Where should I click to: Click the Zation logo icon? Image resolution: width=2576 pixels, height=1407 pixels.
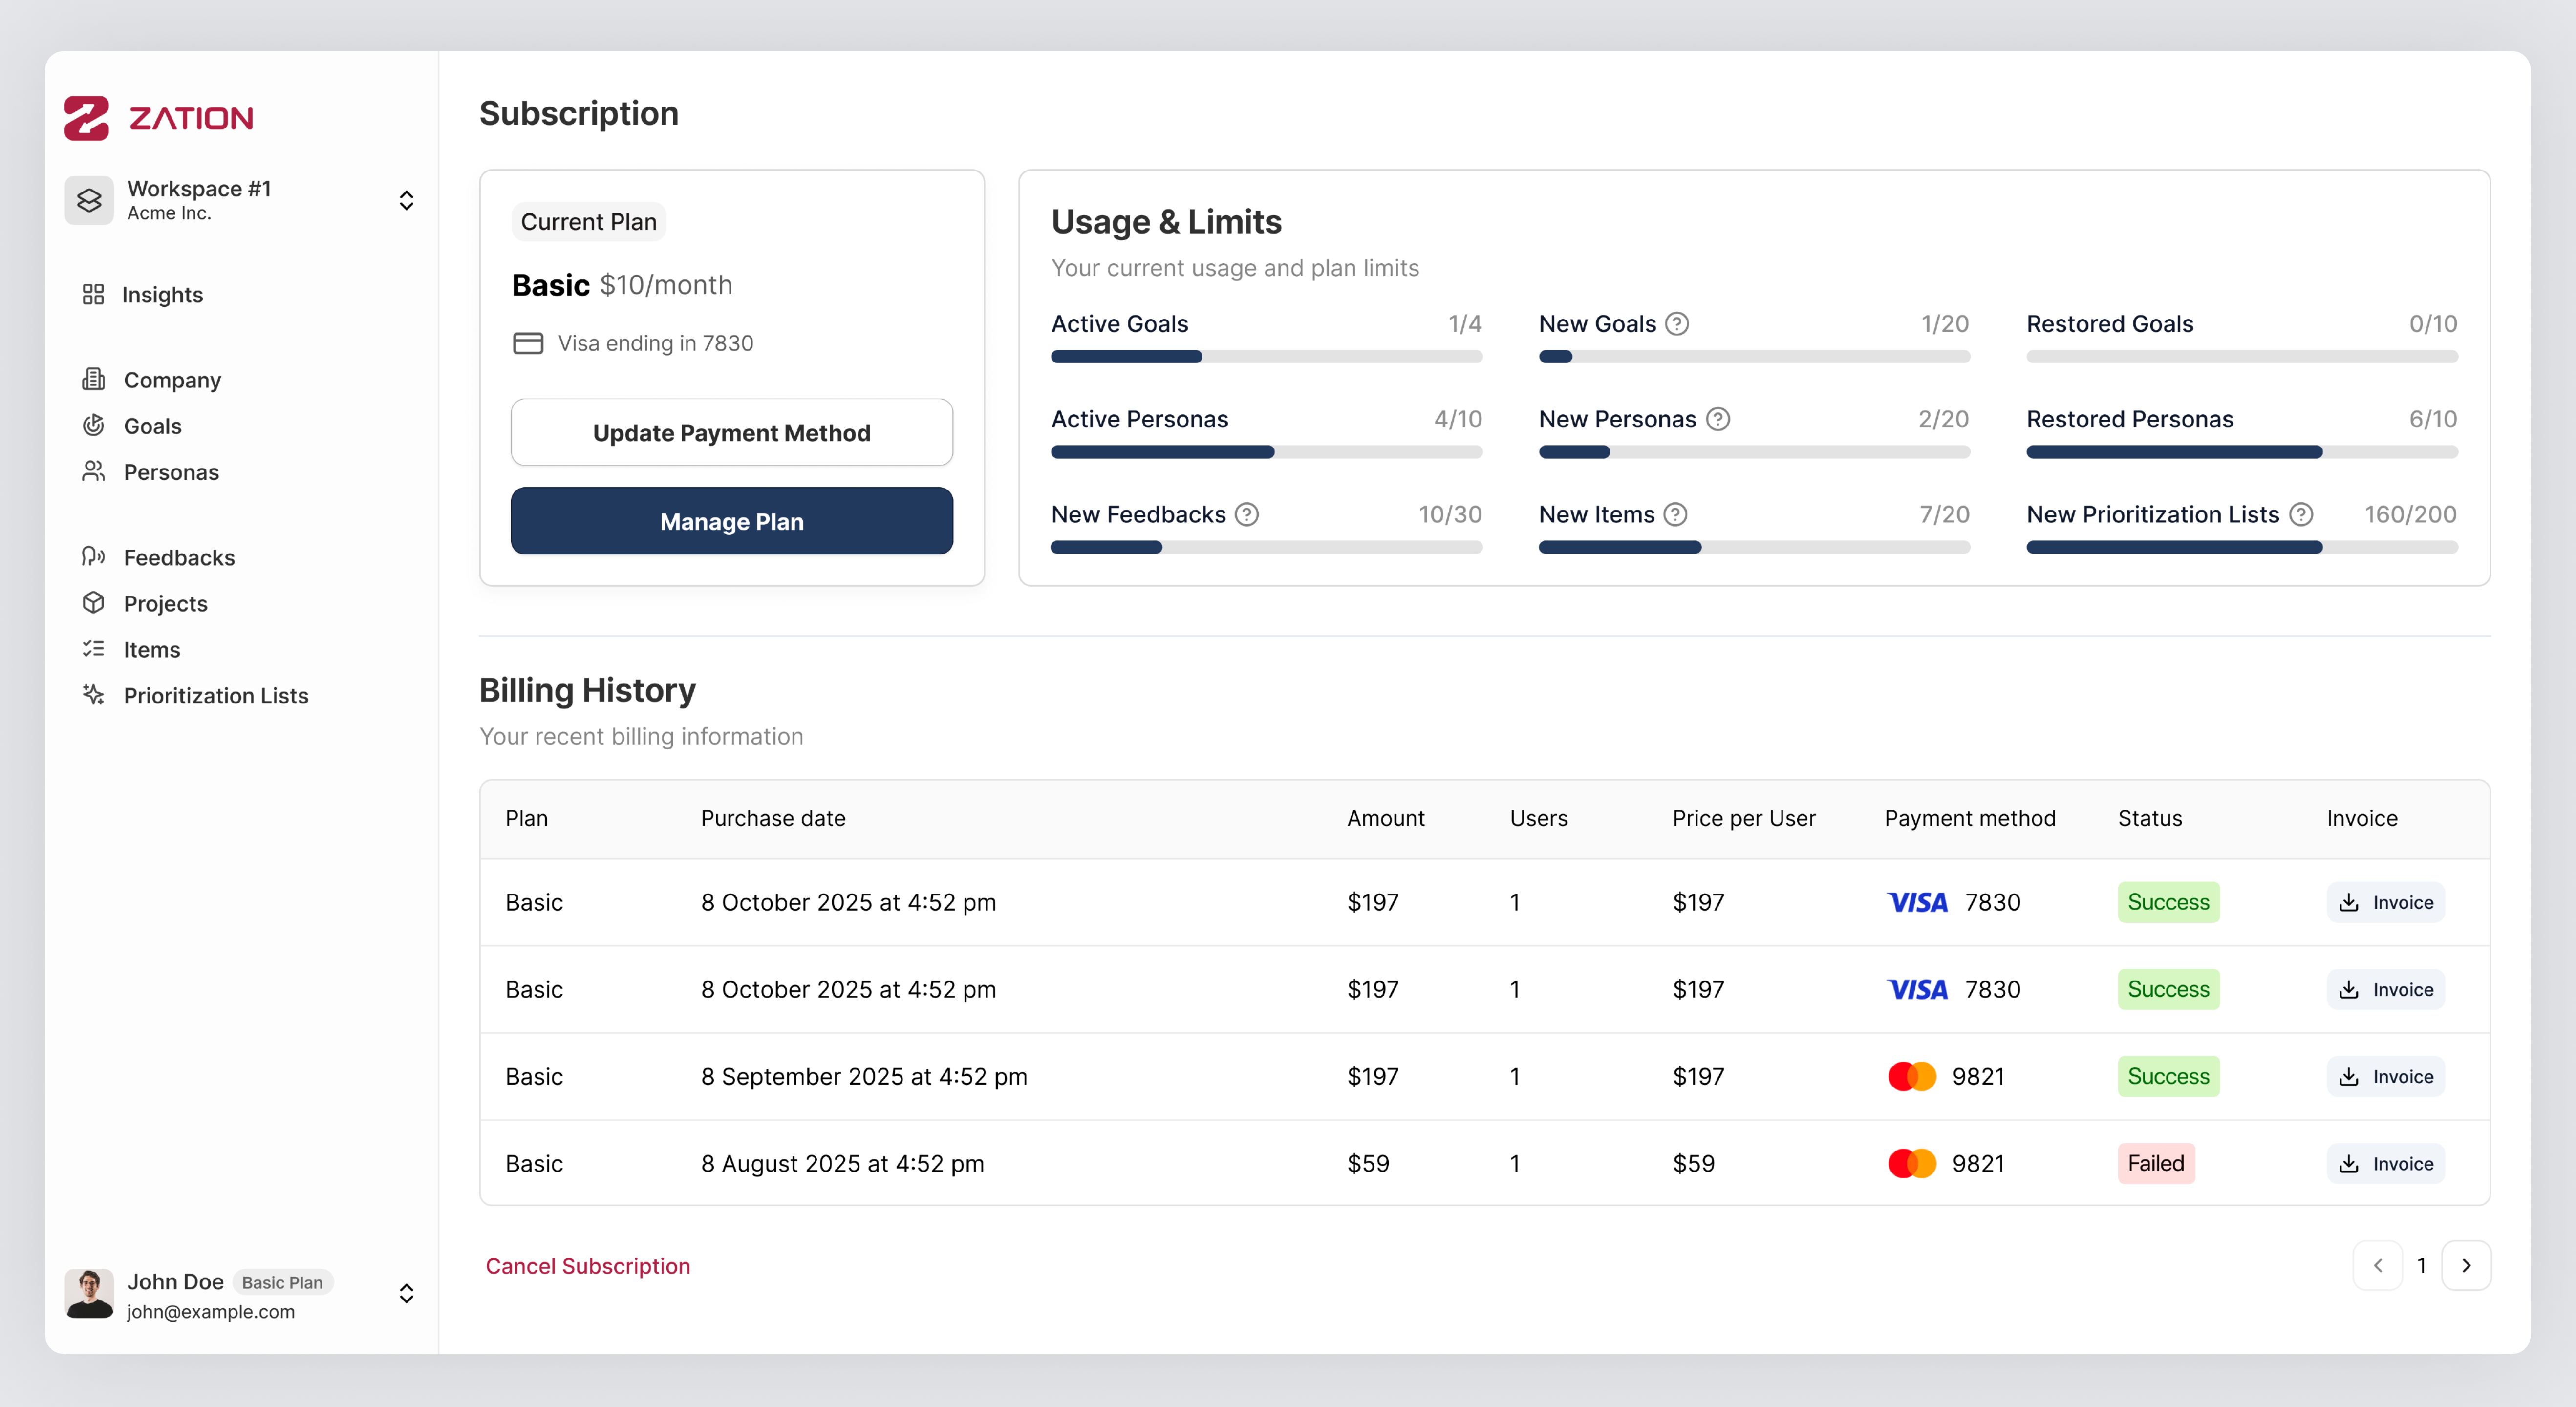click(x=86, y=118)
